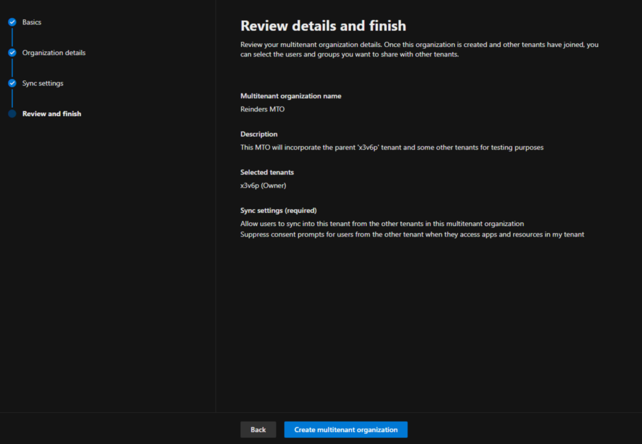
Task: Go to the Basics wizard step
Action: coord(31,22)
